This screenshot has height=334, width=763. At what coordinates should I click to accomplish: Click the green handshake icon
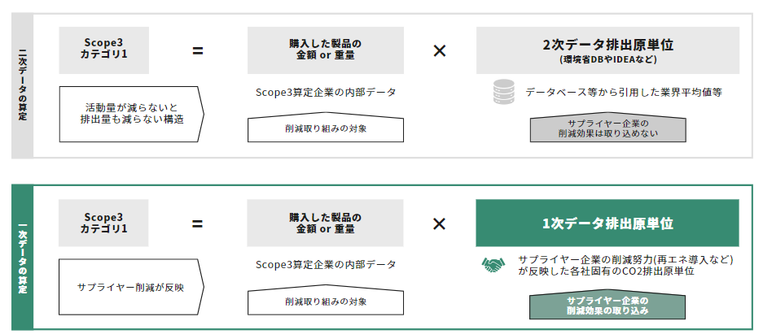[x=493, y=265]
